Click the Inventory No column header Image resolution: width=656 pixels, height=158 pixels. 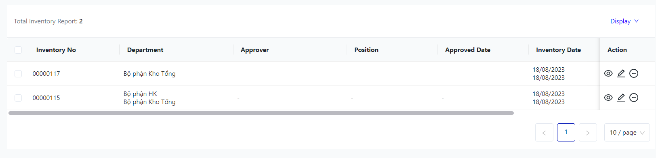[56, 50]
